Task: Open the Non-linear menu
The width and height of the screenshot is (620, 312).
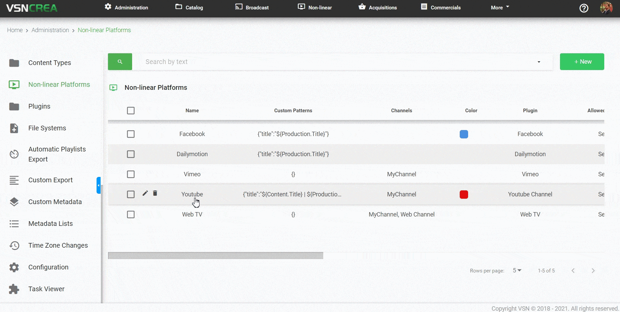Action: coord(315,7)
